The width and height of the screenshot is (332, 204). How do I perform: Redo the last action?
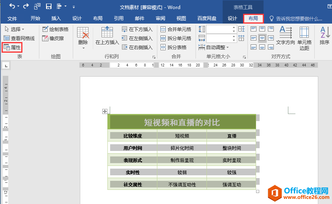(x=26, y=6)
